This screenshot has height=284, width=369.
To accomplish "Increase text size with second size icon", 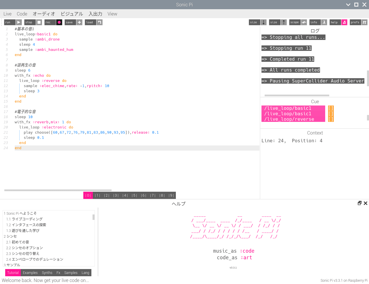I will click(x=284, y=22).
